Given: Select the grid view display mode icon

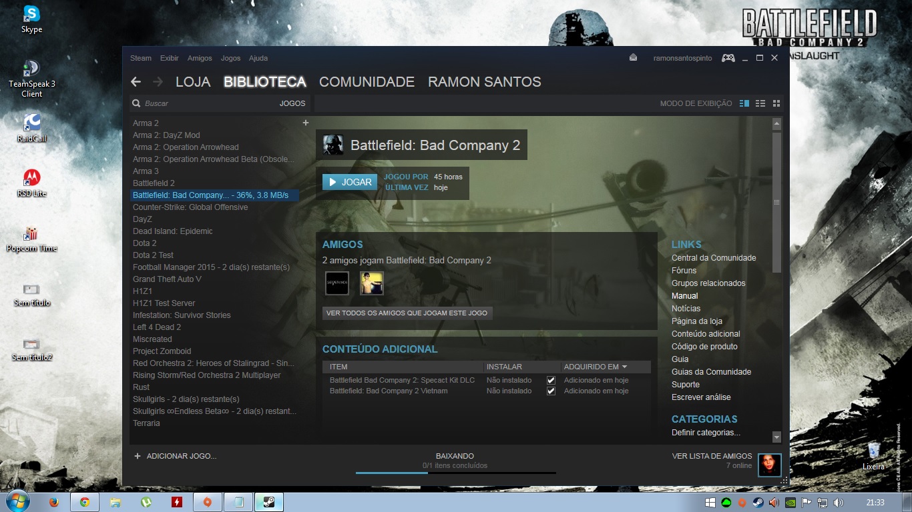Looking at the screenshot, I should [776, 103].
